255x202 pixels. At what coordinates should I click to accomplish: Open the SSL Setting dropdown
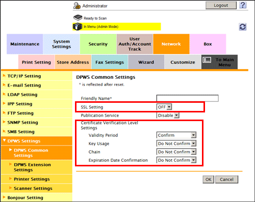164,107
